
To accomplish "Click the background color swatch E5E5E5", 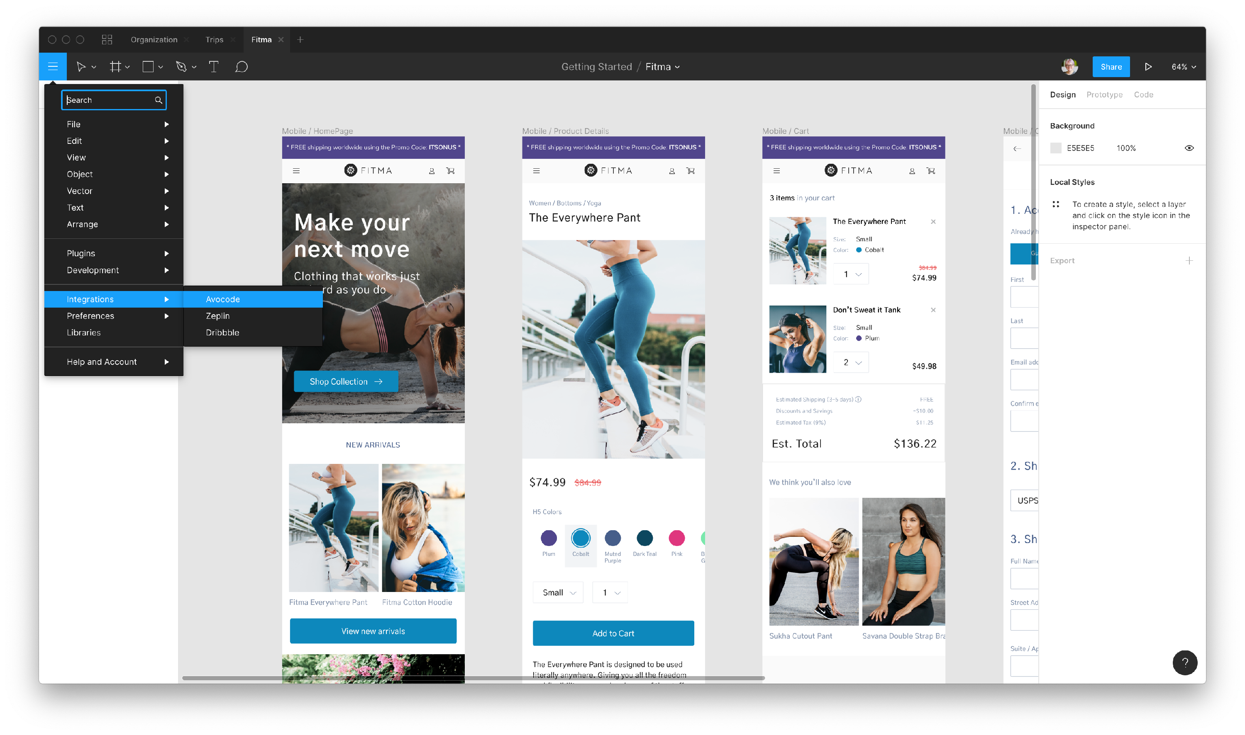I will click(x=1056, y=148).
